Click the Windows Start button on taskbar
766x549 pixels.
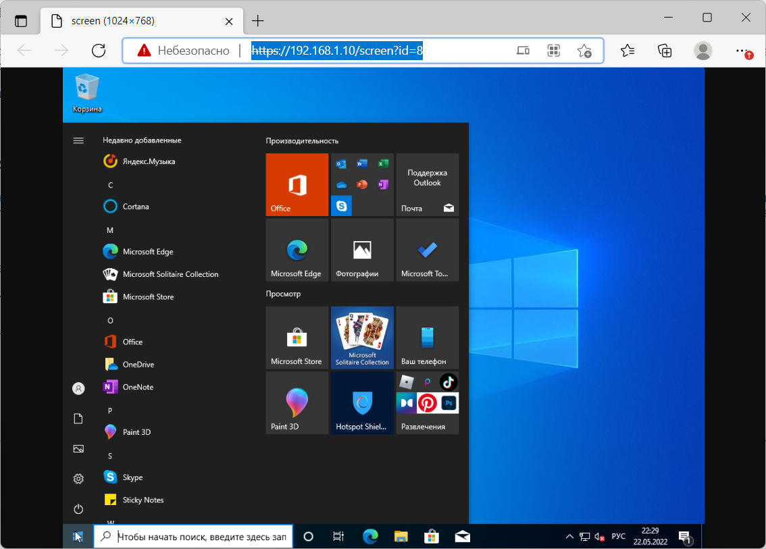tap(78, 536)
